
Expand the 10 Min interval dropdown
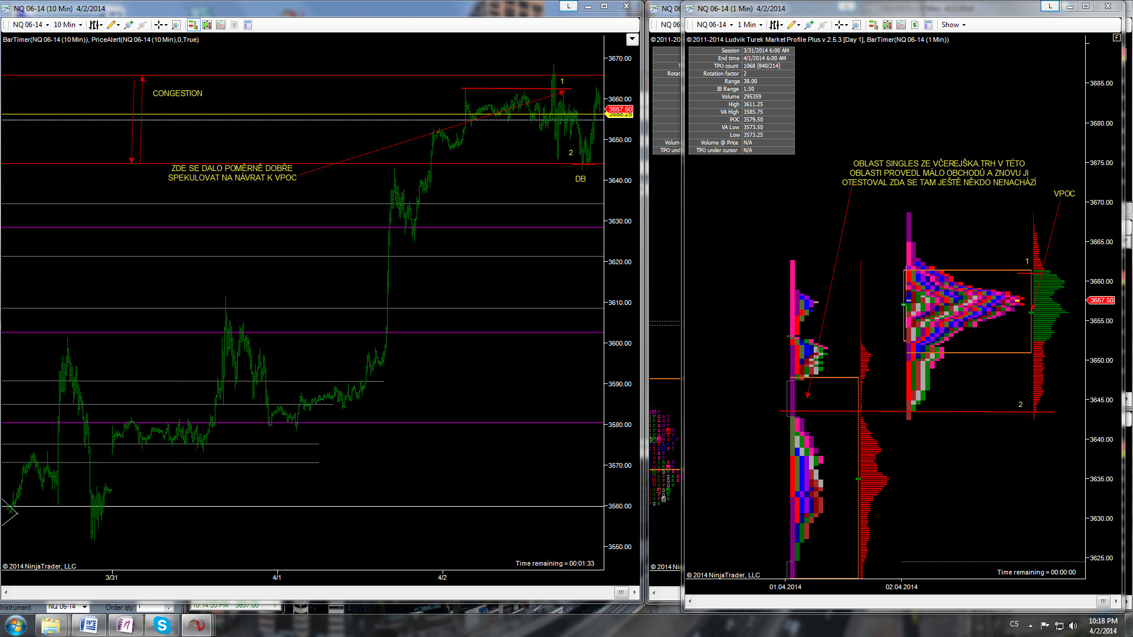68,25
